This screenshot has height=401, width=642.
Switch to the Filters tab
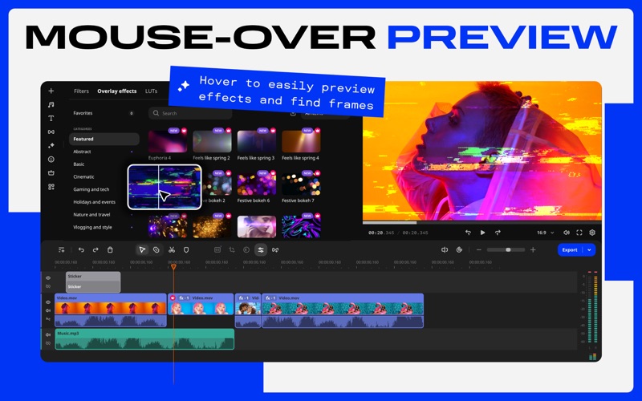pyautogui.click(x=81, y=91)
